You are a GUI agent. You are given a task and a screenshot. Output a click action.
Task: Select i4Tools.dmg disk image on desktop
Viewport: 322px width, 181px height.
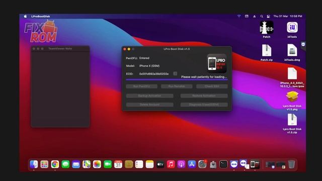(292, 50)
